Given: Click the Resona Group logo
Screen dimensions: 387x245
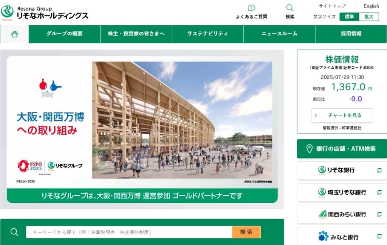Looking at the screenshot, I should (x=45, y=12).
